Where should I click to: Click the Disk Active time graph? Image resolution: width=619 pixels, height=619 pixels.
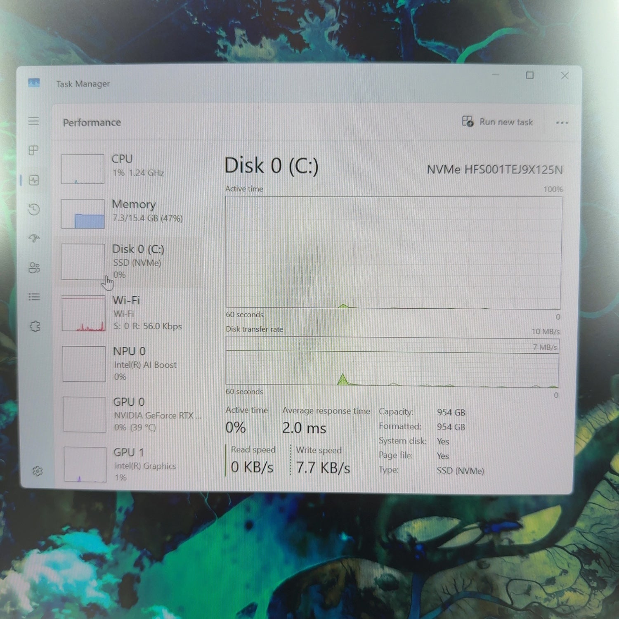[393, 253]
